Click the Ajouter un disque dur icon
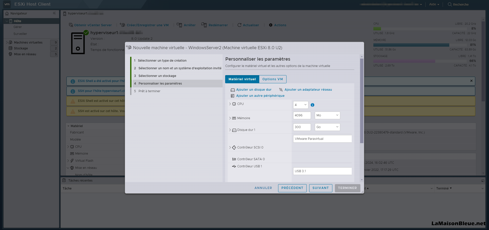Image resolution: width=489 pixels, height=230 pixels. click(233, 90)
